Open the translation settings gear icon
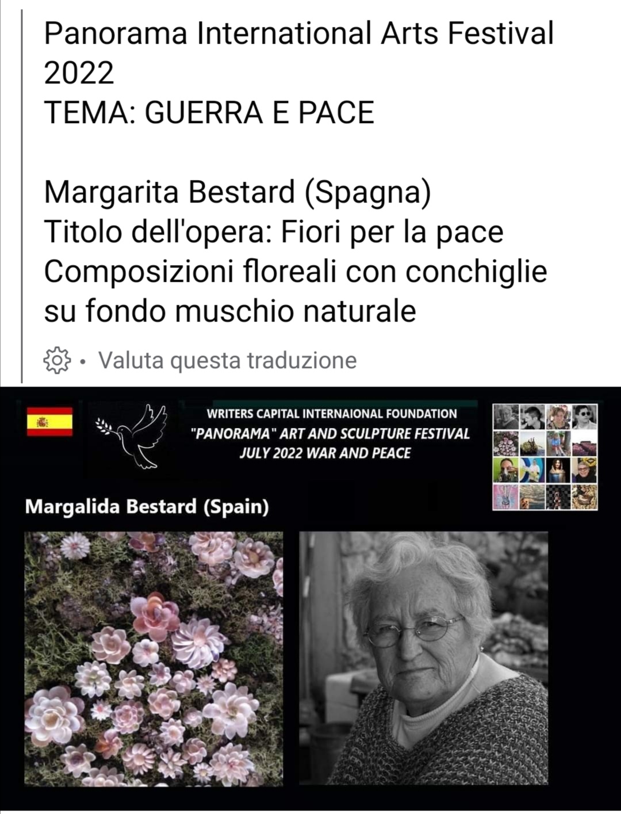Image resolution: width=621 pixels, height=814 pixels. (57, 361)
